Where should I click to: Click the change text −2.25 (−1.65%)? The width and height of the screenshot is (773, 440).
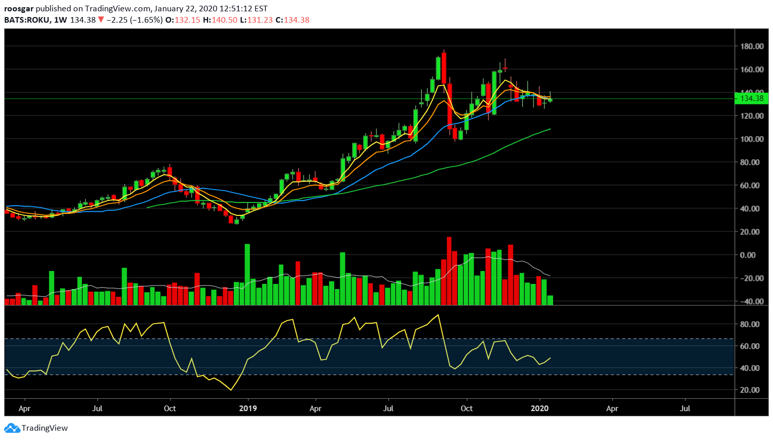coord(134,20)
